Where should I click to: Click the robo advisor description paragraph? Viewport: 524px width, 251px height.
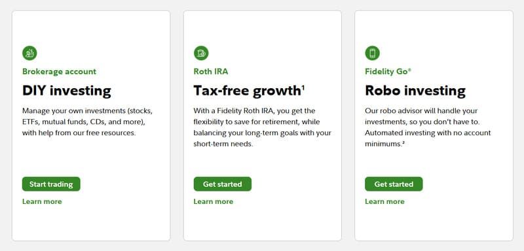tap(428, 127)
